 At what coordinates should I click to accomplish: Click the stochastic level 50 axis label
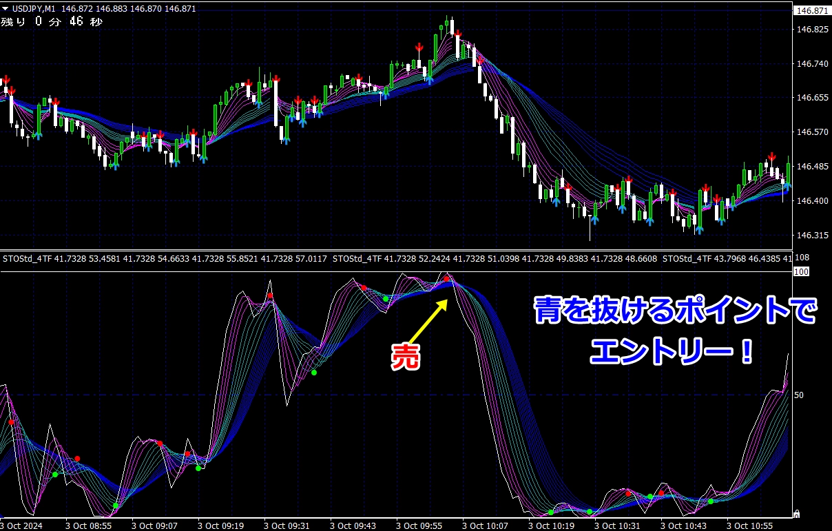(799, 395)
